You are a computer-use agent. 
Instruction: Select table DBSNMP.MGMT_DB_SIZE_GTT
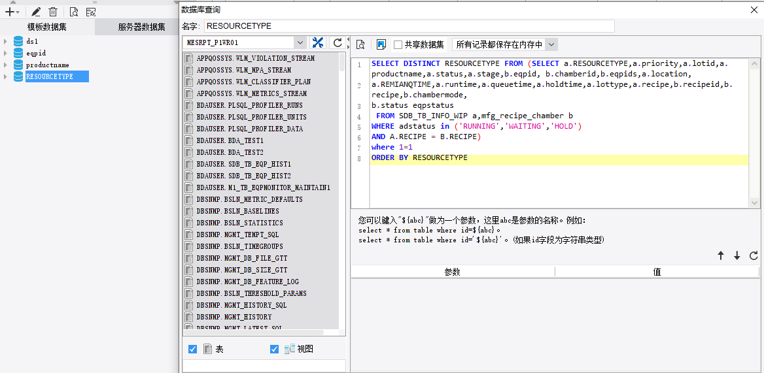click(x=241, y=270)
